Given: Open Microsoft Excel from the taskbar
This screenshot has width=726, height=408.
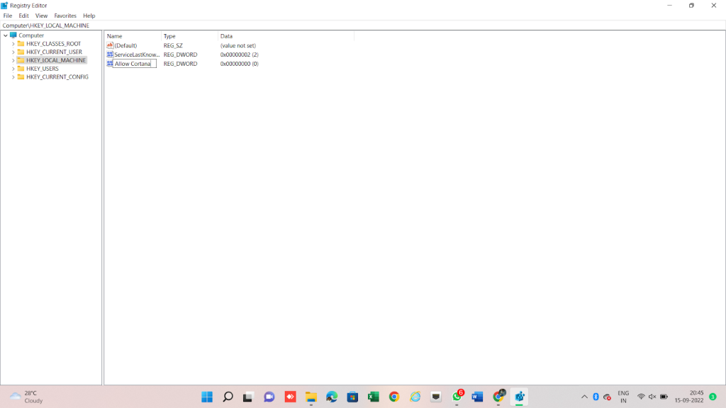Looking at the screenshot, I should (373, 397).
